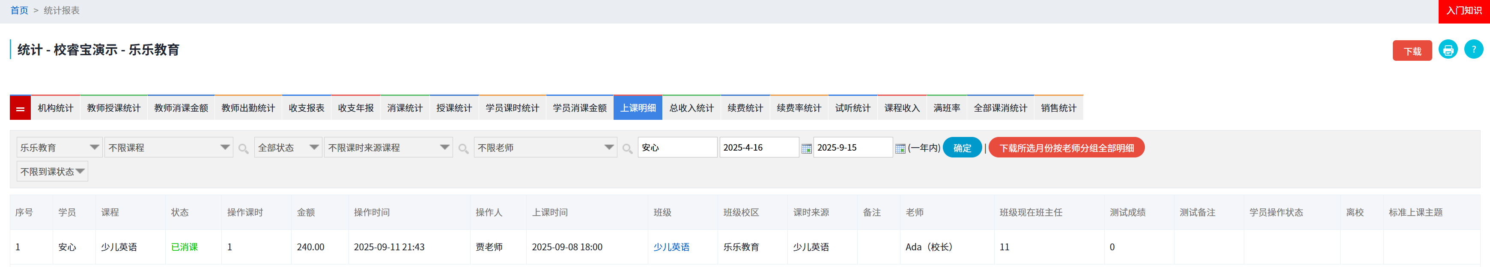
Task: Click search icon next to 不限课程 dropdown
Action: (244, 148)
